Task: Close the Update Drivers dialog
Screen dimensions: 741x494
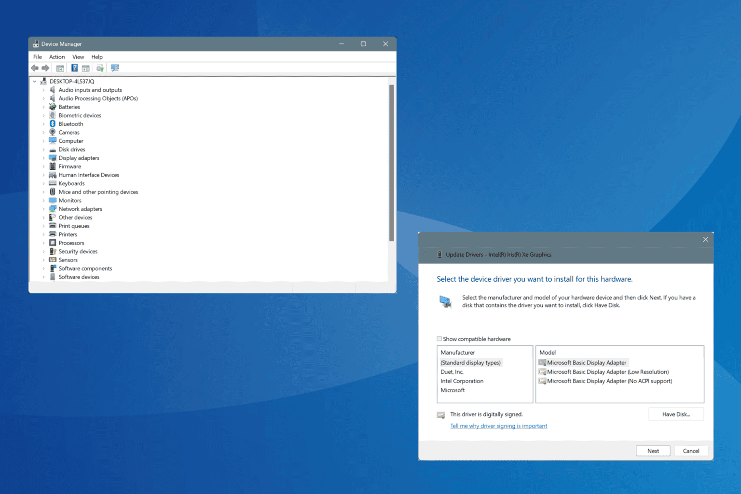Action: tap(705, 239)
